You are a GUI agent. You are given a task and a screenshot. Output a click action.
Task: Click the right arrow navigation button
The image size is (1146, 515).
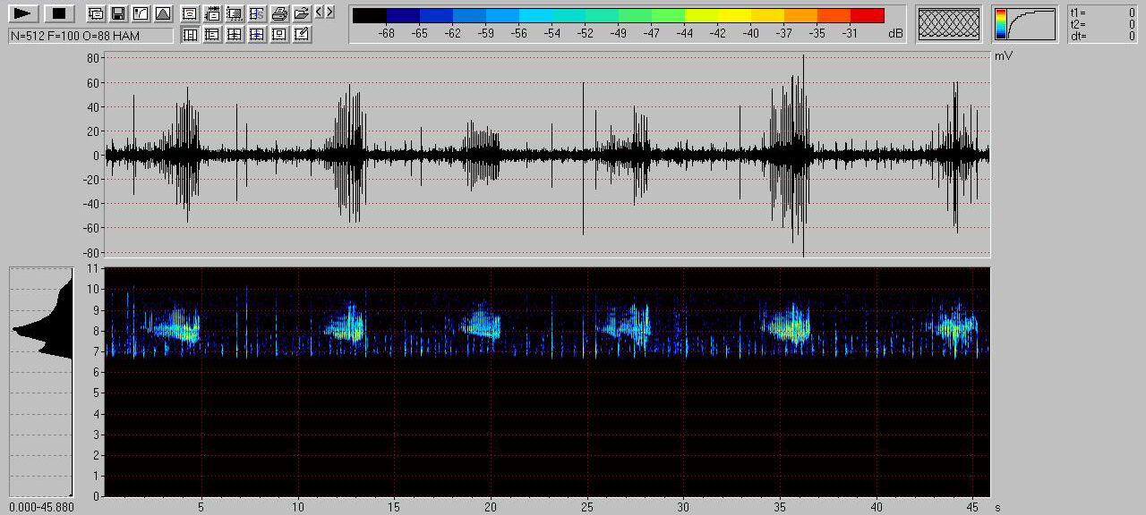pyautogui.click(x=329, y=13)
